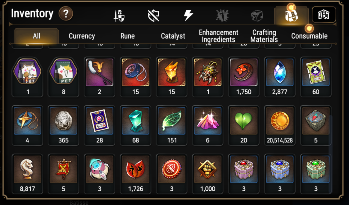Select the green heart item with 20

pyautogui.click(x=244, y=125)
